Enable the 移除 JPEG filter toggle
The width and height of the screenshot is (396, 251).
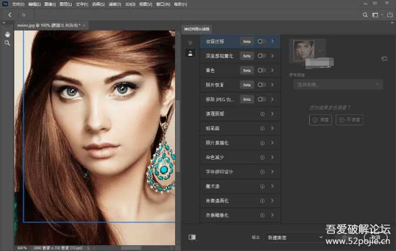point(261,99)
